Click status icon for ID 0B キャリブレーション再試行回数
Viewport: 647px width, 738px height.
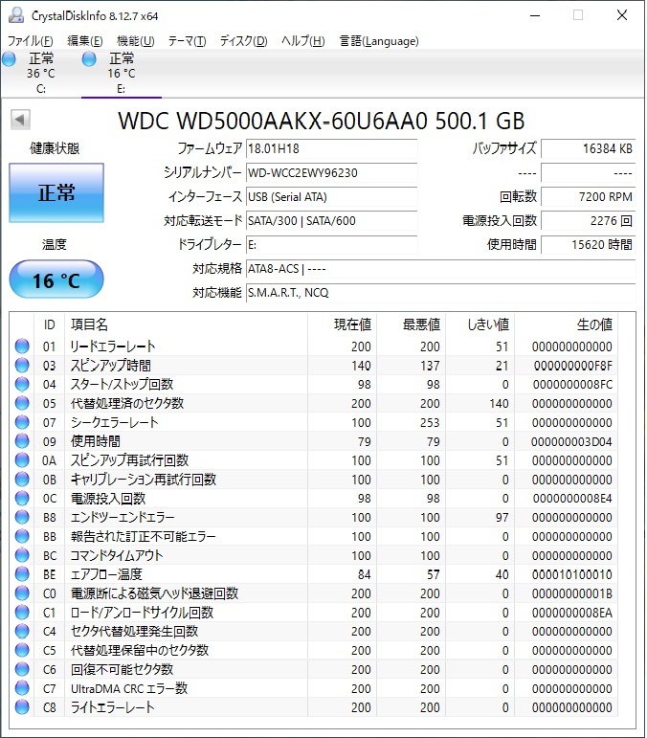click(x=22, y=480)
